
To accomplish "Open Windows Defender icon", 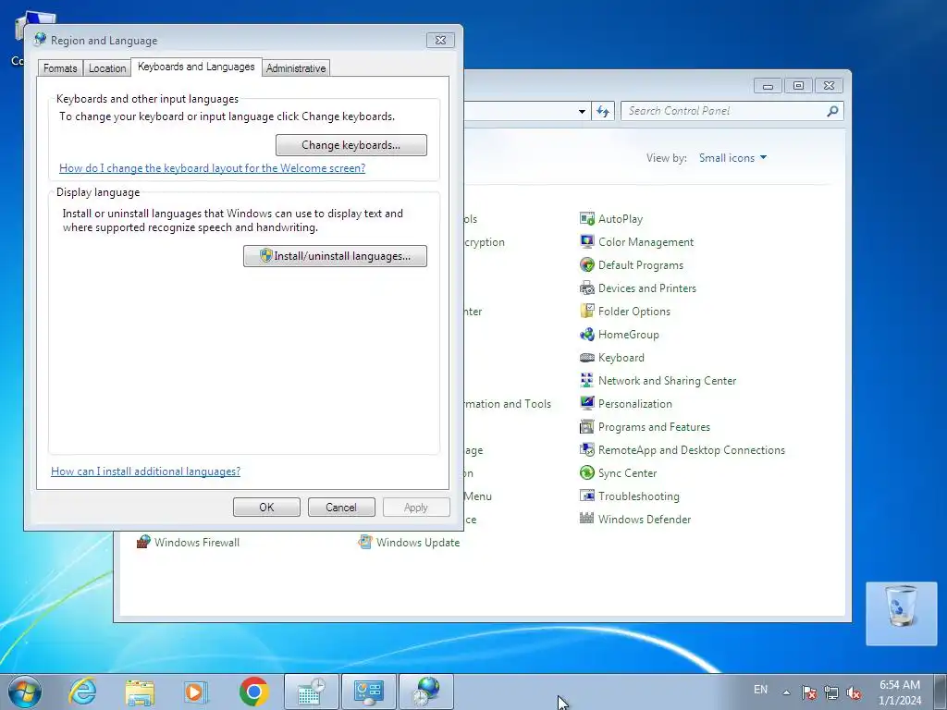I will [x=586, y=519].
